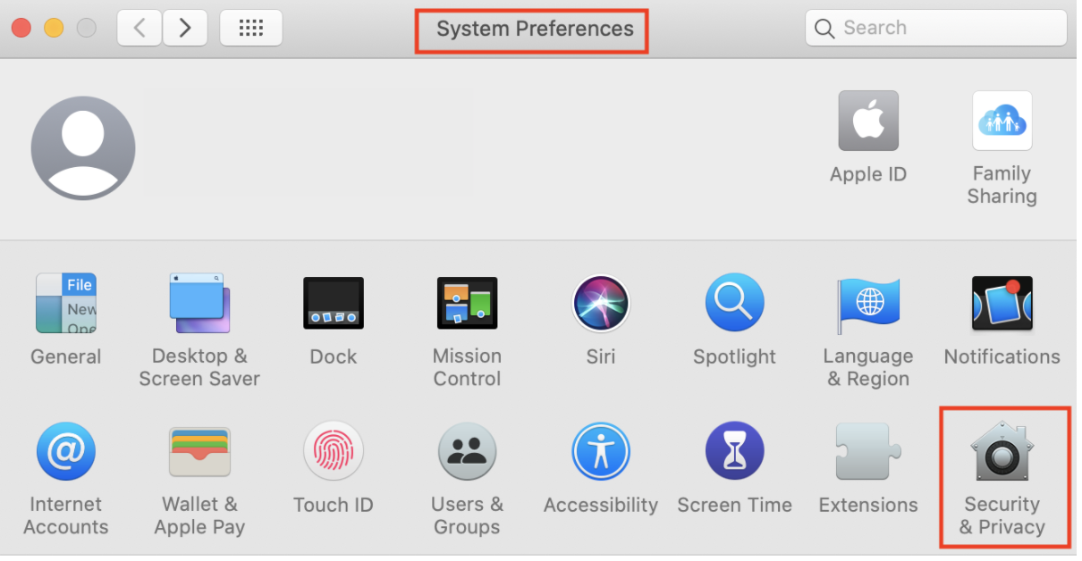The width and height of the screenshot is (1082, 561).
Task: Click the Show All grid button
Action: click(x=251, y=29)
